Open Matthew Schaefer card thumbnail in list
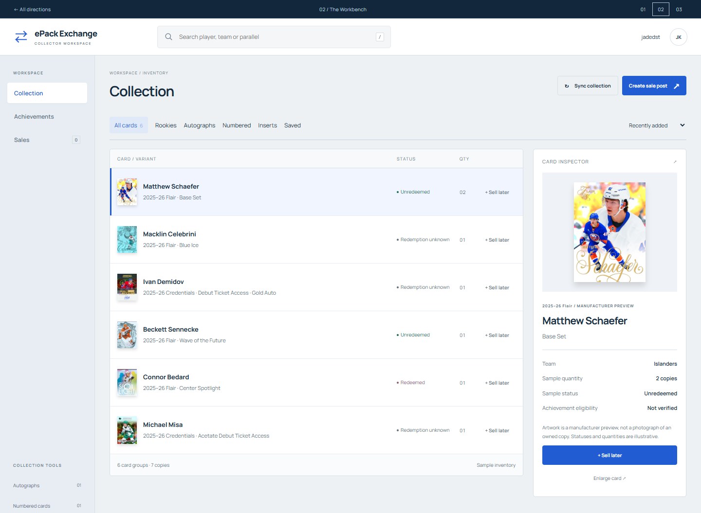Viewport: 701px width, 513px height. point(127,192)
